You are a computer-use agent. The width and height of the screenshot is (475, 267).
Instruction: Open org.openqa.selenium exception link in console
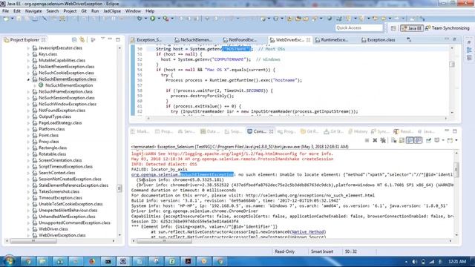[x=182, y=175]
